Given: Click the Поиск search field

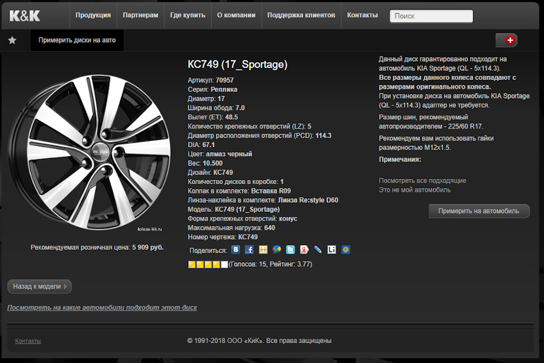Looking at the screenshot, I should (x=431, y=16).
